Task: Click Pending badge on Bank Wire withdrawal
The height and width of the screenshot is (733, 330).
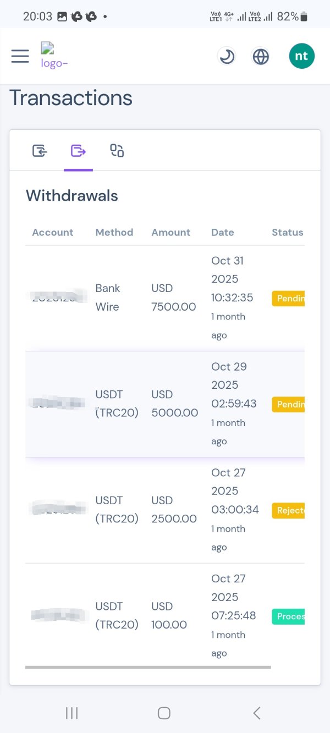Action: tap(289, 299)
